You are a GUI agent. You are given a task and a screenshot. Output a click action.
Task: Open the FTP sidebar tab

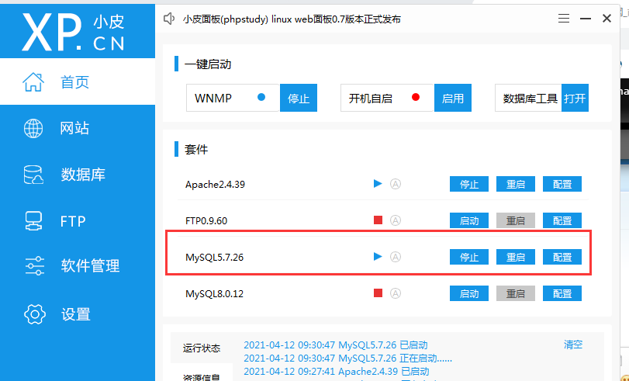(x=78, y=221)
